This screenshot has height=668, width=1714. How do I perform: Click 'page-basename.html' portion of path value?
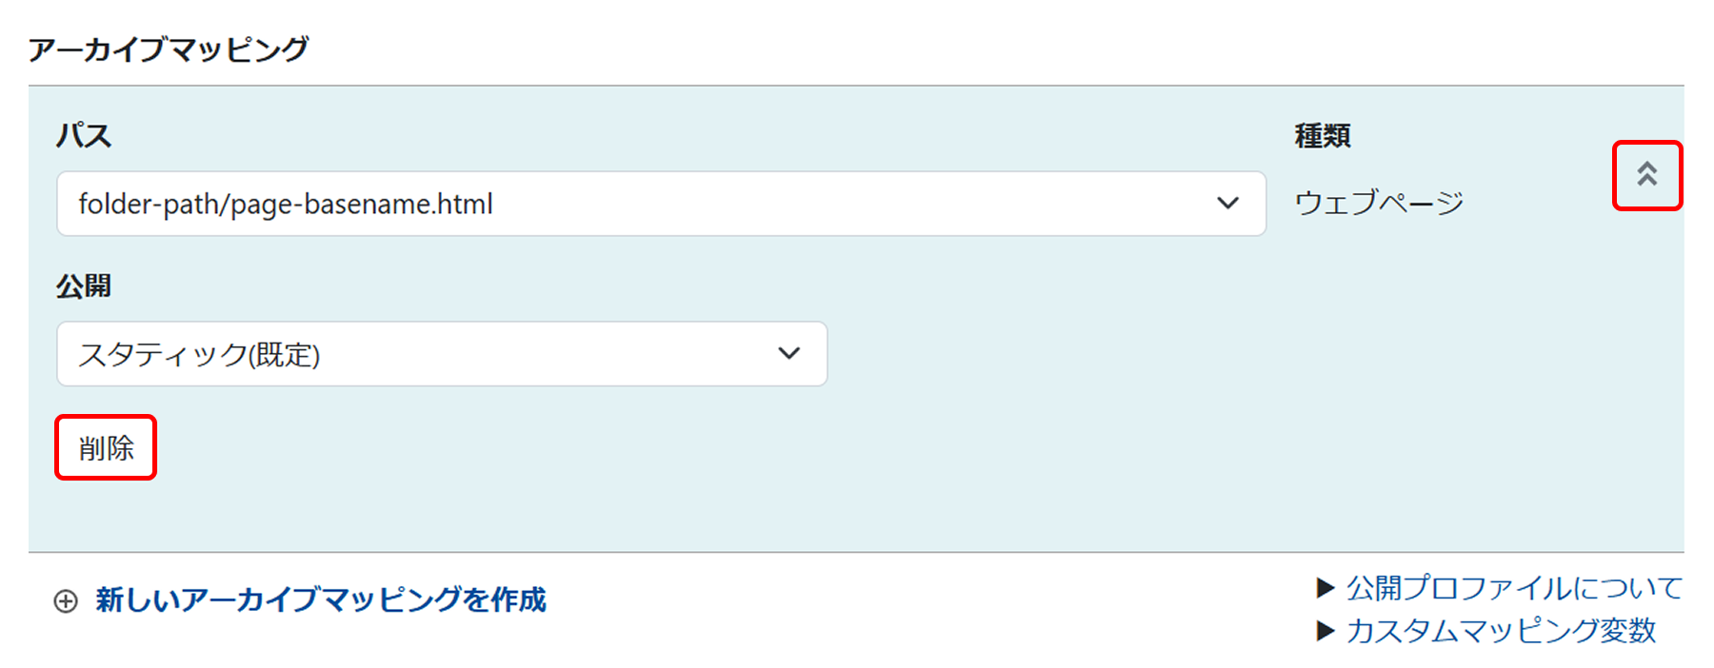tap(362, 204)
